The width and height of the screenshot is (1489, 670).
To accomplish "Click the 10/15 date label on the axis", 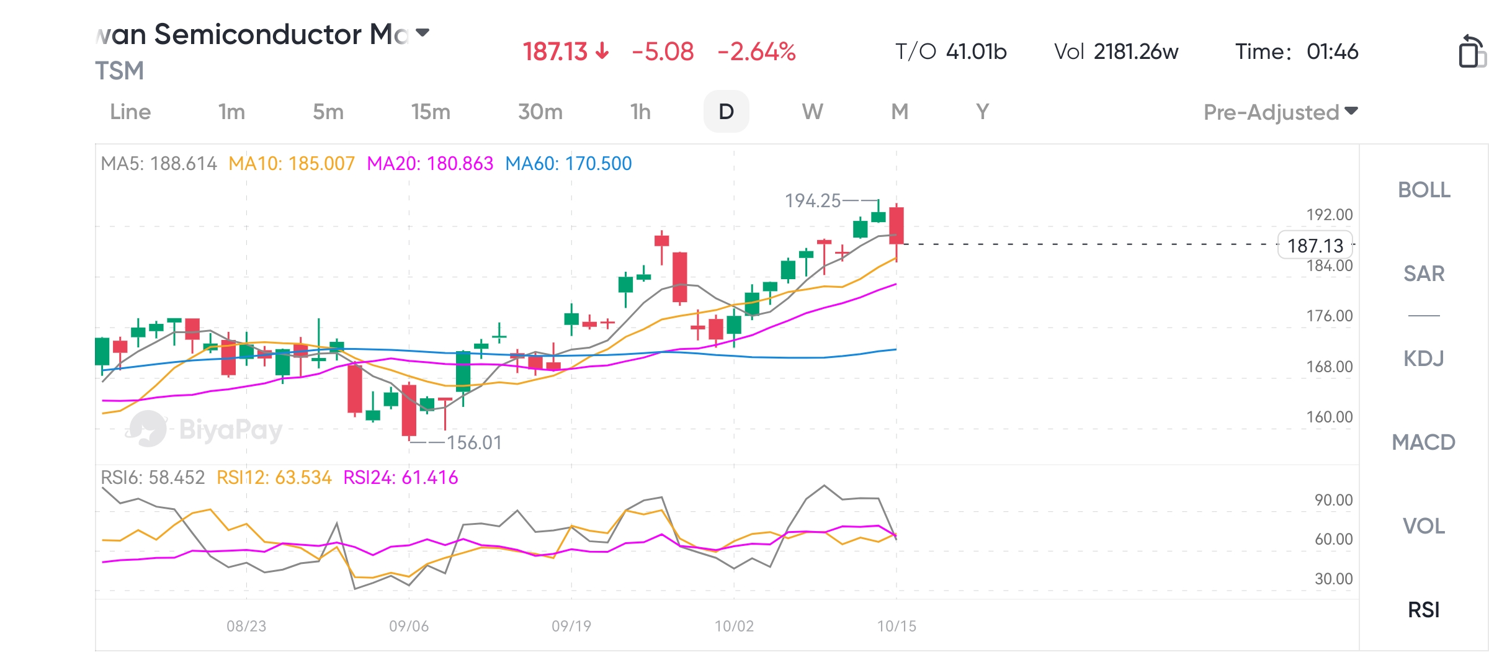I will tap(897, 627).
